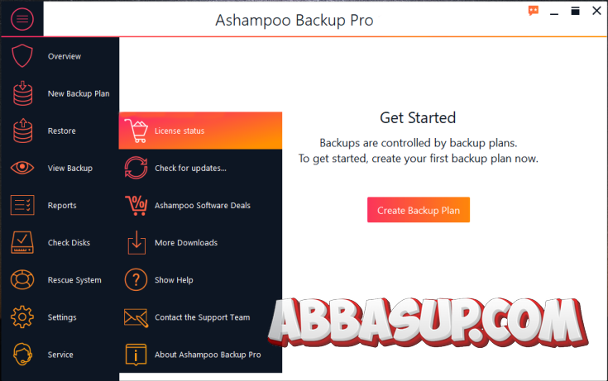The width and height of the screenshot is (608, 381).
Task: Open Show Help question mark icon
Action: (x=136, y=279)
